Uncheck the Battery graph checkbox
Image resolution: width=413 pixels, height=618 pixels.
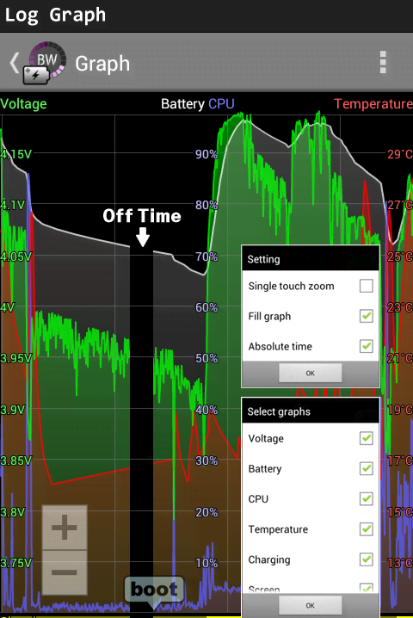pos(366,468)
